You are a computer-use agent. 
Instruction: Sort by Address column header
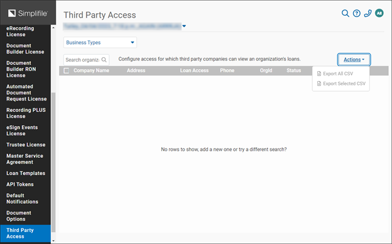tap(136, 70)
